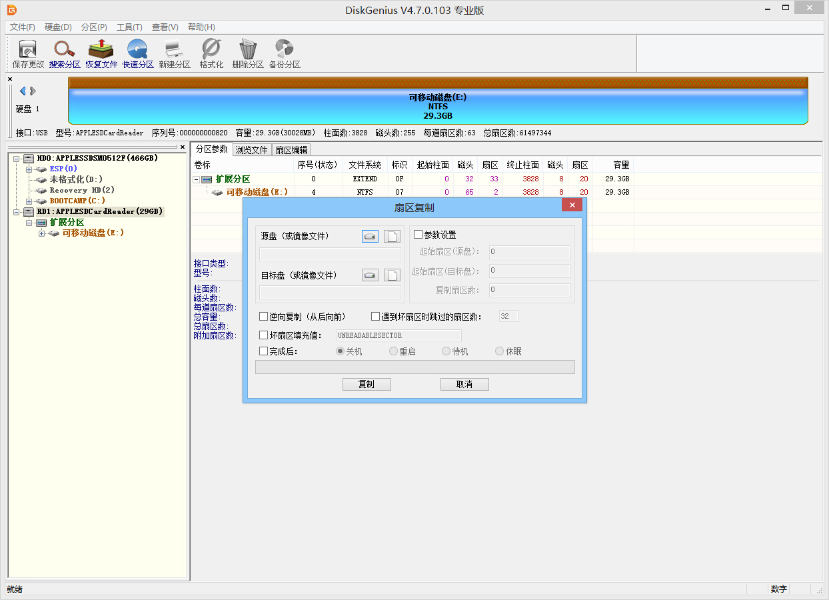Expand 可移动磁盘(E:) in the disk tree

41,233
